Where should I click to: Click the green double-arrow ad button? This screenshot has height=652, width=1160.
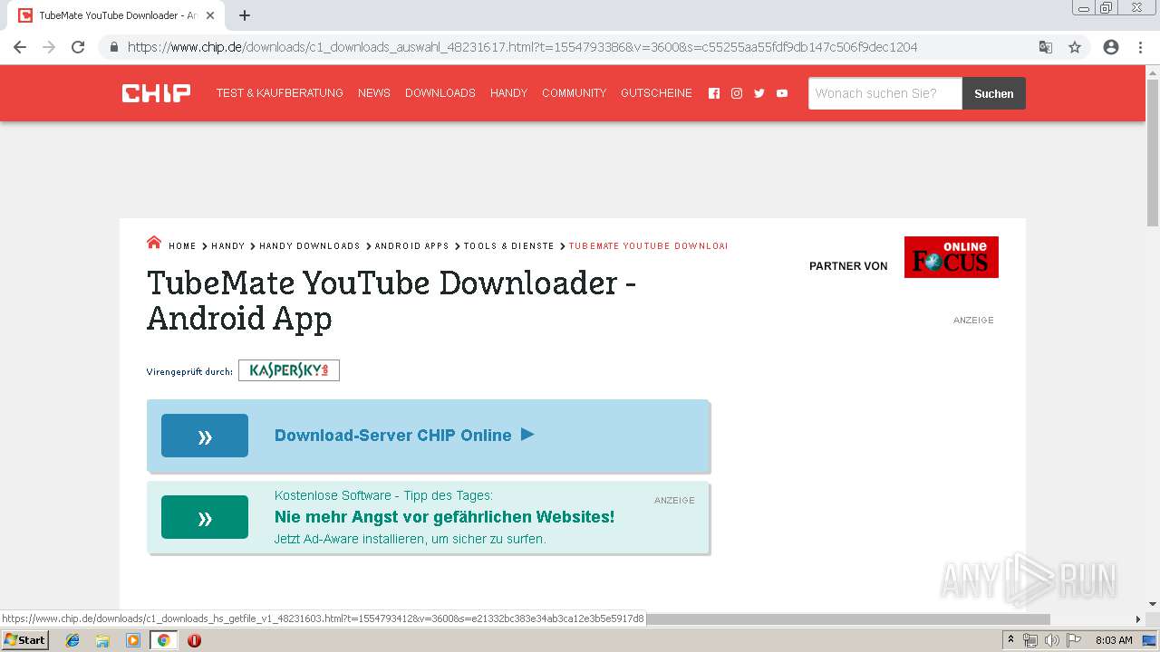point(205,517)
